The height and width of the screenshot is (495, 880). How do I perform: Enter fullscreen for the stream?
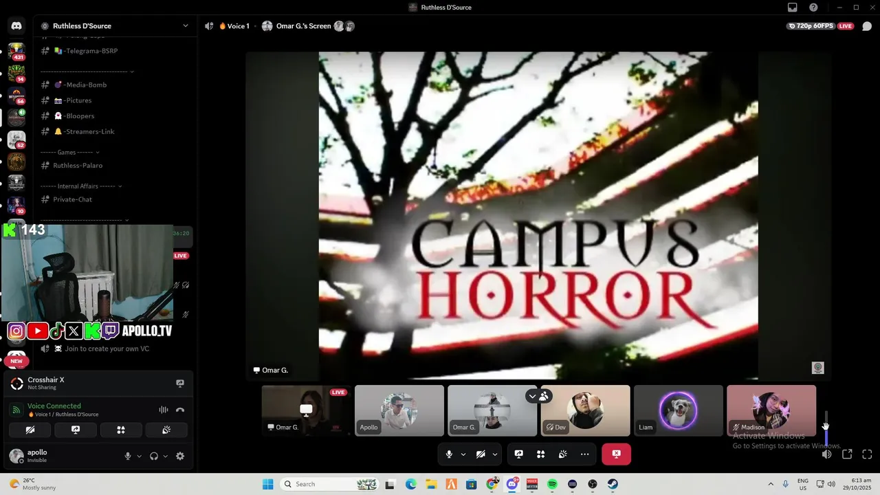867,454
